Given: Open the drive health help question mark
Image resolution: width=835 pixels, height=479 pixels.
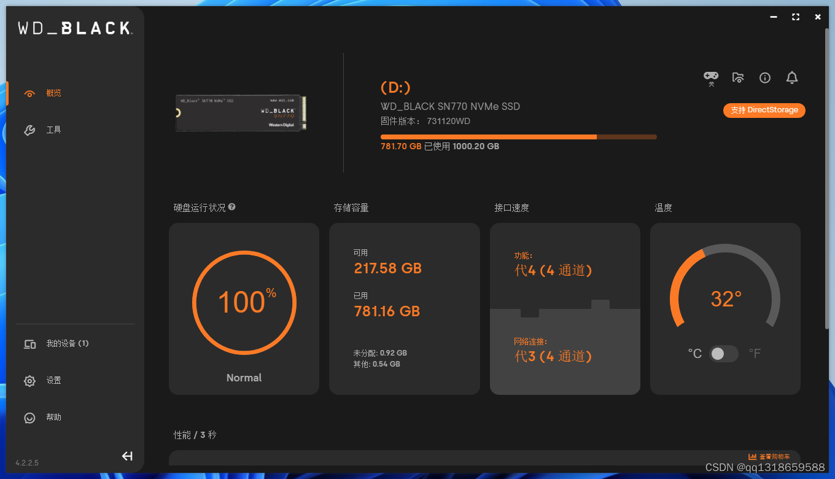Looking at the screenshot, I should 231,207.
